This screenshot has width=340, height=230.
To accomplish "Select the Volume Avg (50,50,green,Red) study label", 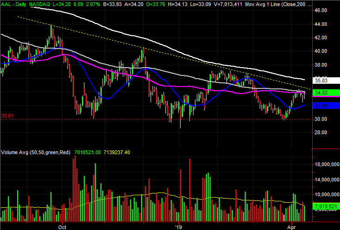I will pos(36,153).
